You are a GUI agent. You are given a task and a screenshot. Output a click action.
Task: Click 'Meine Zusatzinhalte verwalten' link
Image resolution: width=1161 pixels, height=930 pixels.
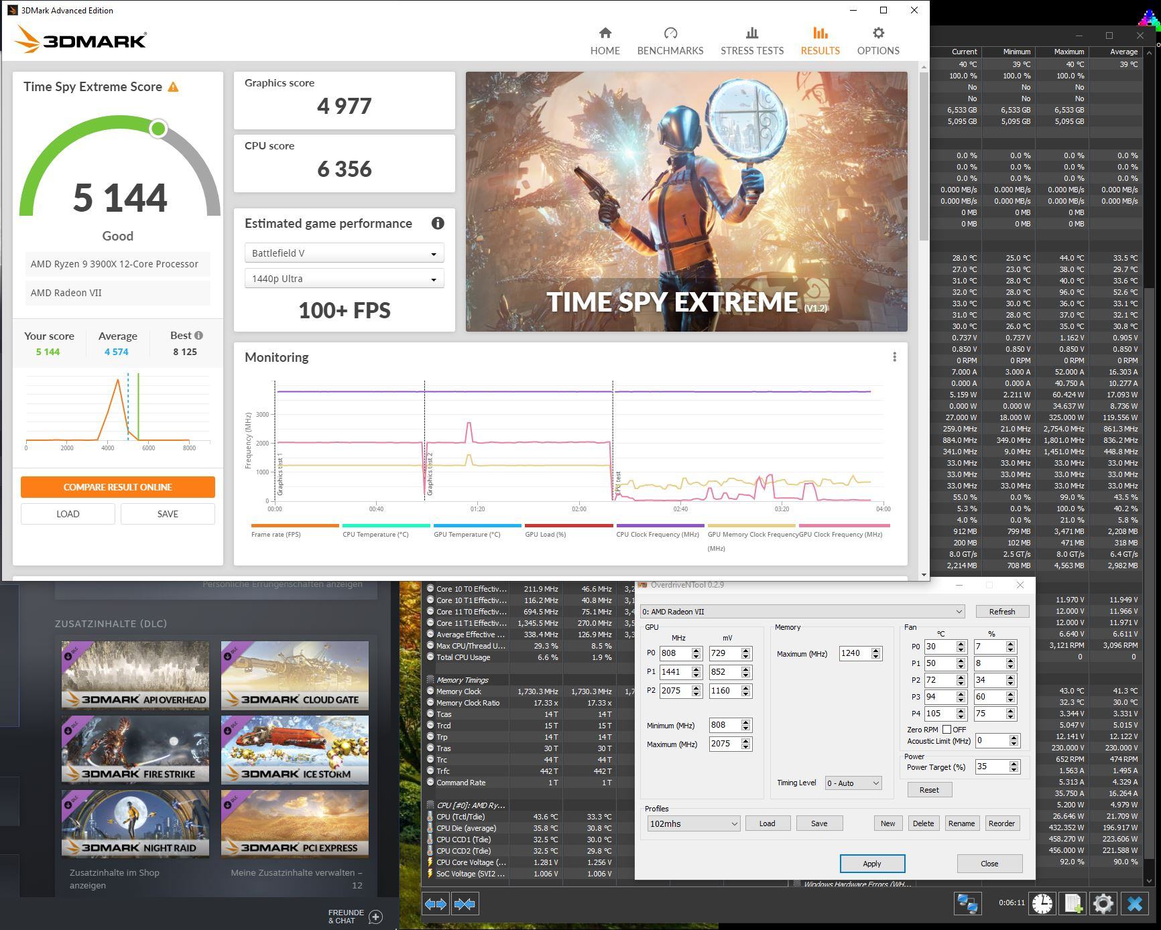[296, 879]
